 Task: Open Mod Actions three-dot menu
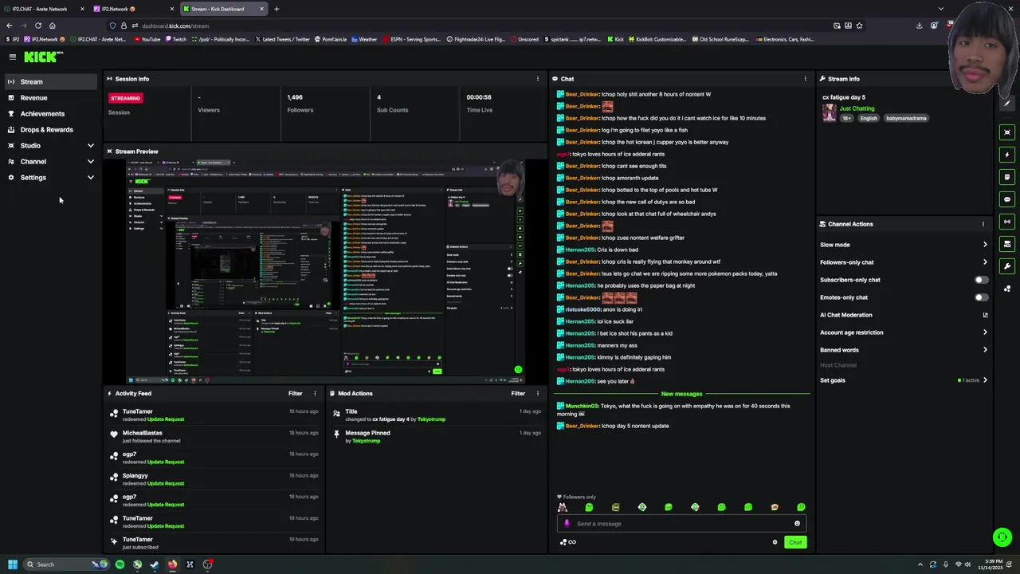537,393
